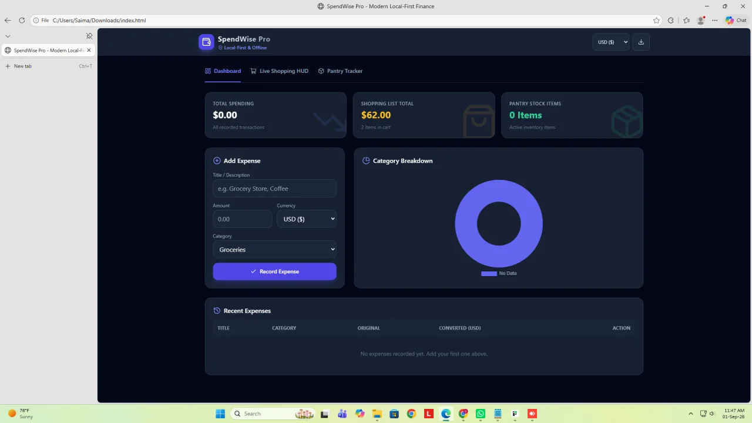Open the Live Shopping HUD tab

tap(279, 71)
